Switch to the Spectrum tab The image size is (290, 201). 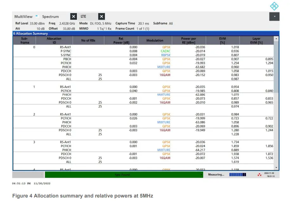click(x=51, y=16)
